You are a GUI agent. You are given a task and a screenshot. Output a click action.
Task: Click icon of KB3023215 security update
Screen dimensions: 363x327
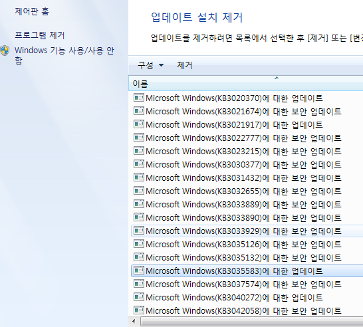[139, 151]
